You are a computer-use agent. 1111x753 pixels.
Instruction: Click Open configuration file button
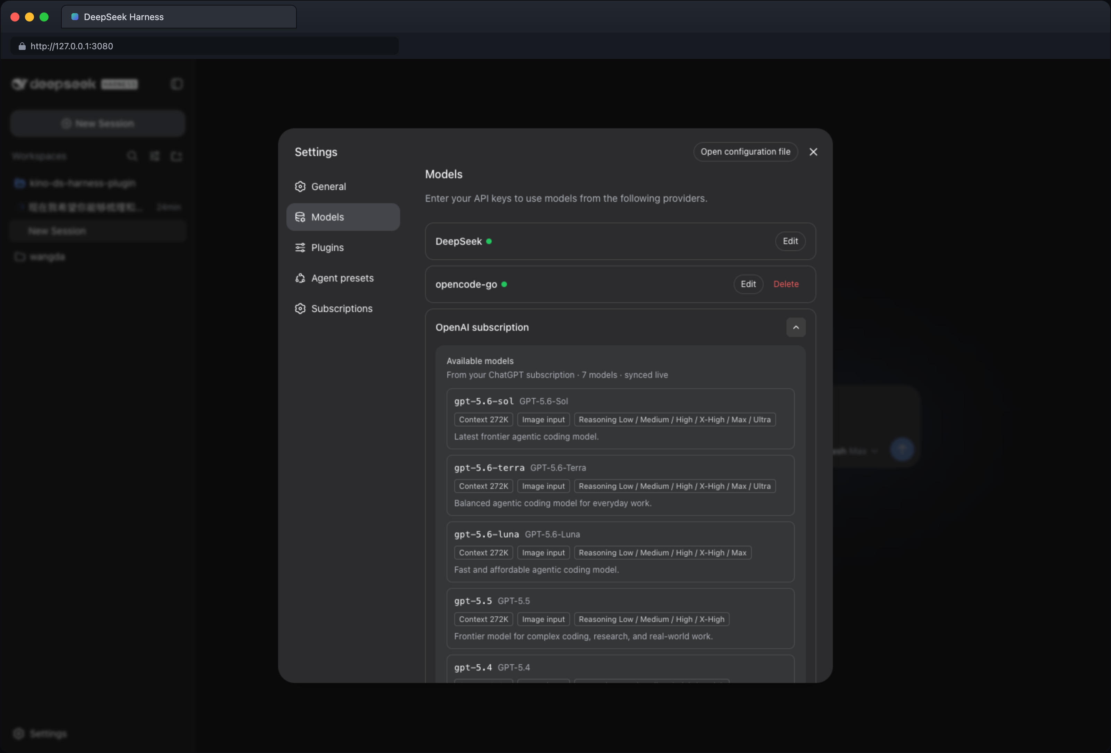745,152
